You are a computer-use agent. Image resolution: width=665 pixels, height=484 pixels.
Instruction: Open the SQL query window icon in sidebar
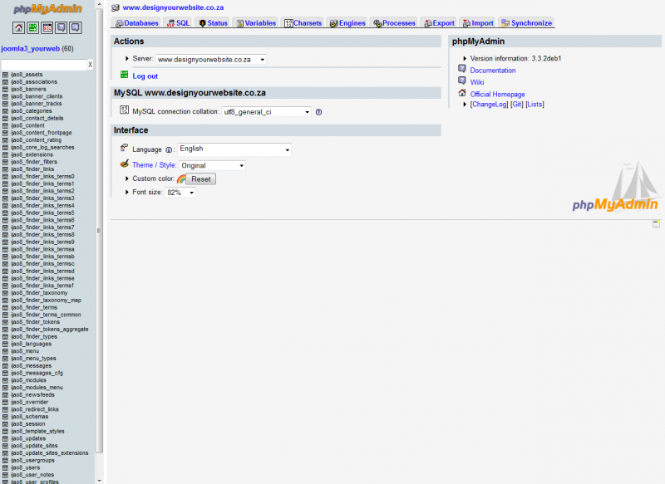47,28
